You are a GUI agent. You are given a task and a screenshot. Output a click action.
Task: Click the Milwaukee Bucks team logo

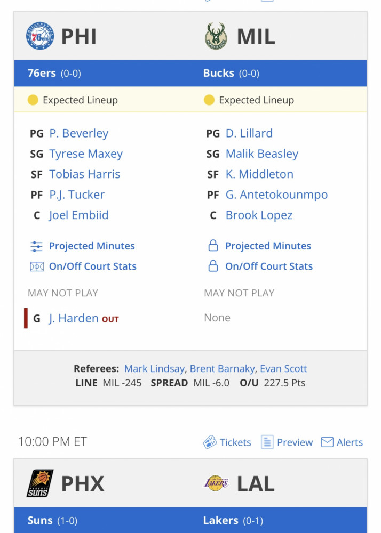[216, 36]
